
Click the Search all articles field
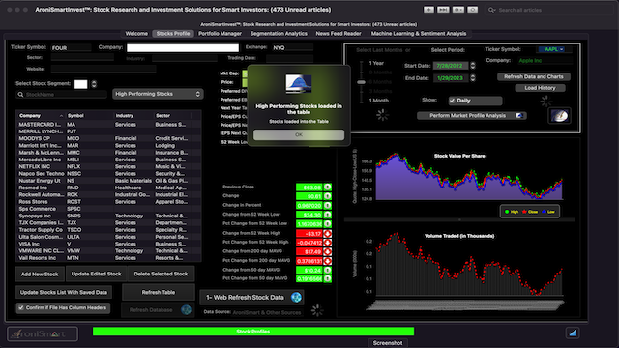[550, 10]
